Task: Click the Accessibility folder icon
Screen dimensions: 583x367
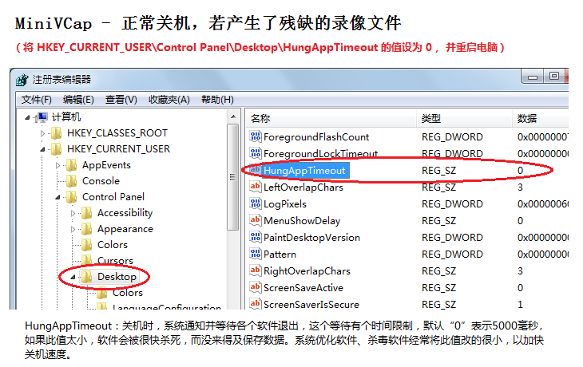Action: (86, 213)
